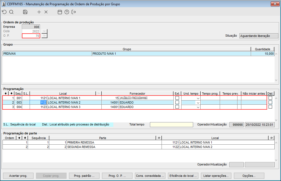Click the plus add-record toolbar icon

(x=39, y=12)
